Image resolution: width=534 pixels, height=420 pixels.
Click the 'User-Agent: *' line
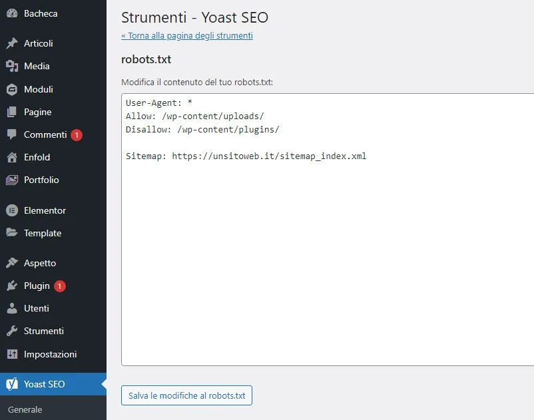click(x=159, y=103)
